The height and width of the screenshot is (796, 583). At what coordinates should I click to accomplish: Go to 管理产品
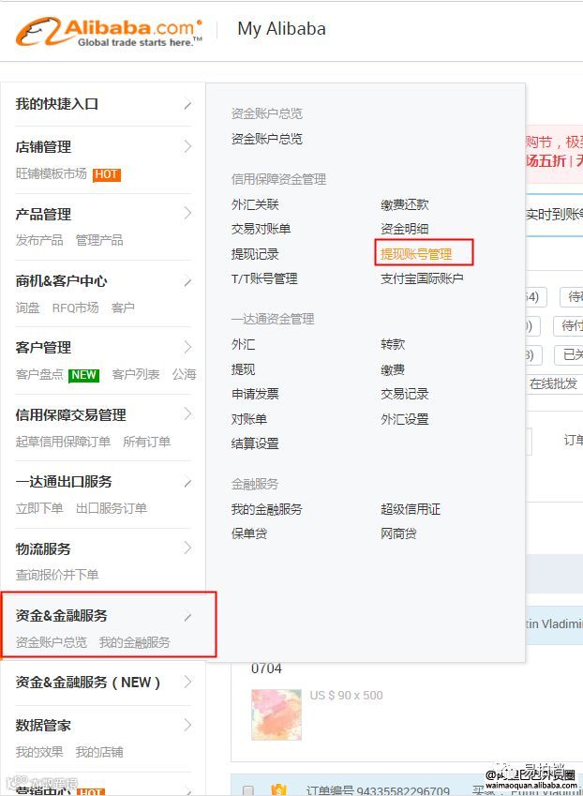[99, 240]
